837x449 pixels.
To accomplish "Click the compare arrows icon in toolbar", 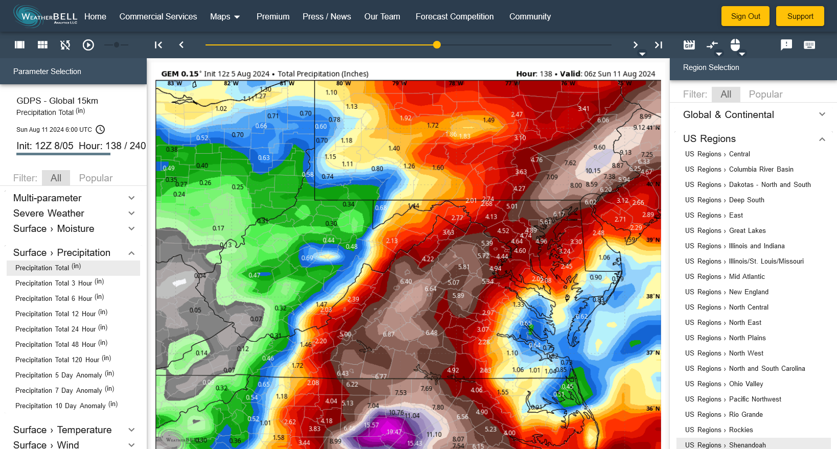I will click(712, 45).
